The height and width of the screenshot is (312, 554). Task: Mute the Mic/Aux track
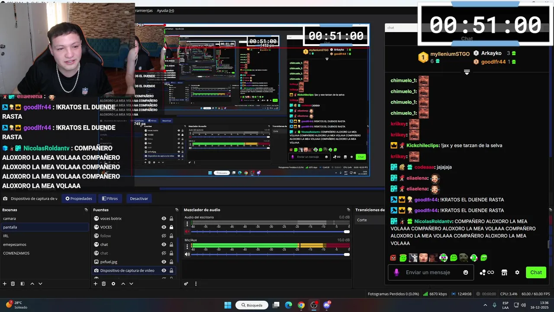pos(187,254)
